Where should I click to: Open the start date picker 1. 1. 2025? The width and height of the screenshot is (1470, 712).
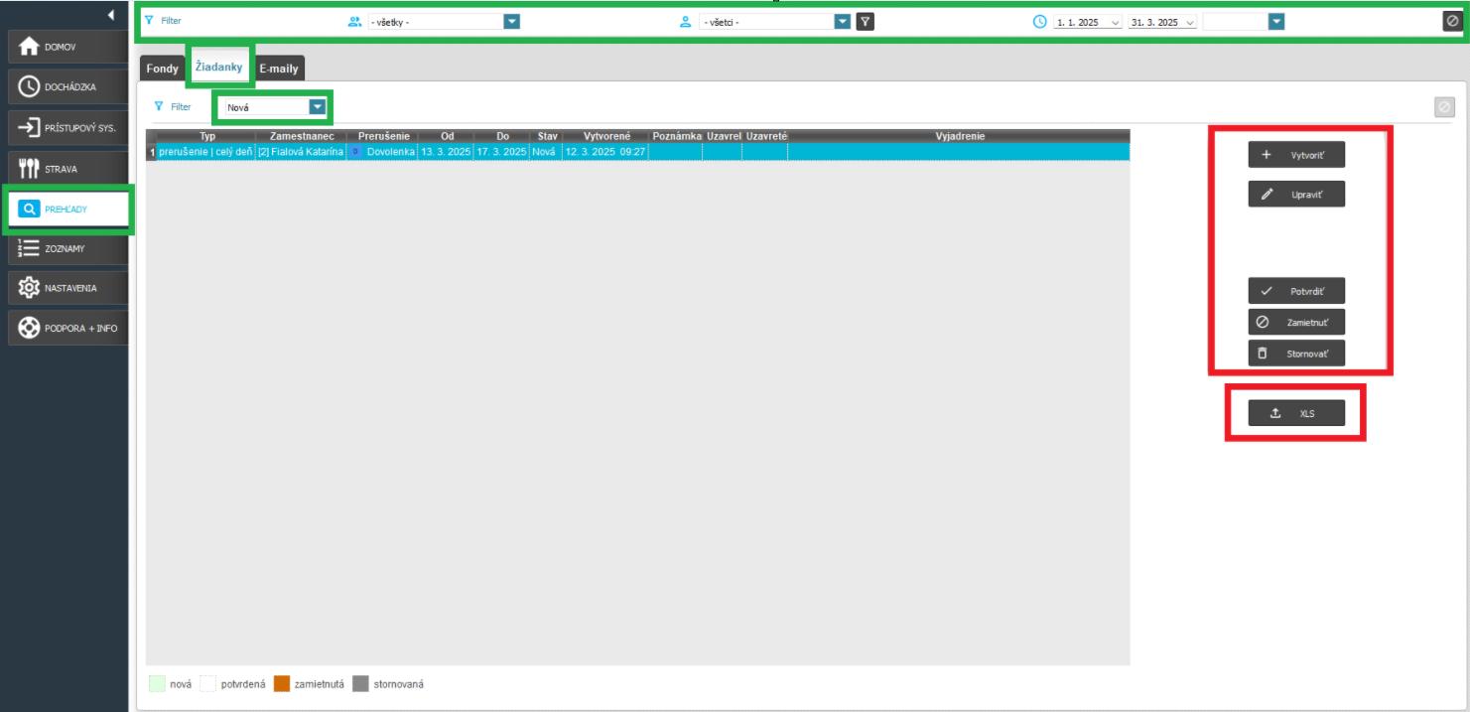pyautogui.click(x=1115, y=22)
